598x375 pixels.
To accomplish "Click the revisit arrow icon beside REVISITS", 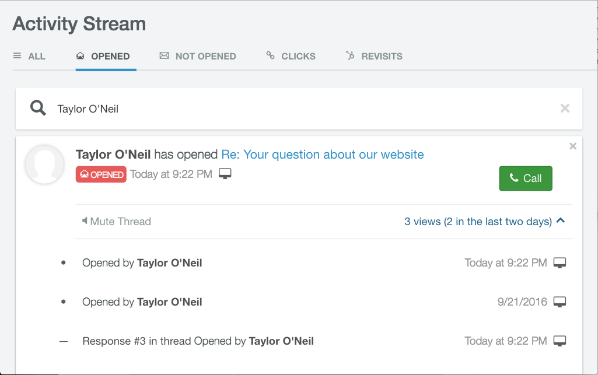I will coord(350,55).
